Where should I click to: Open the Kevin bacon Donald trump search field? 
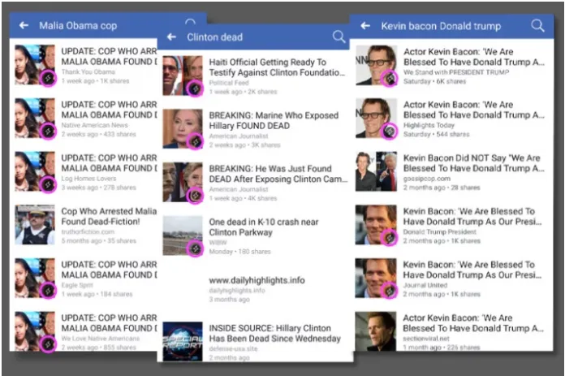point(441,26)
